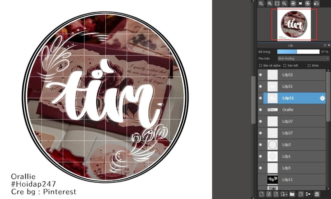Hide the Lớp52 layer
Image resolution: width=331 pixels, height=199 pixels.
click(261, 75)
